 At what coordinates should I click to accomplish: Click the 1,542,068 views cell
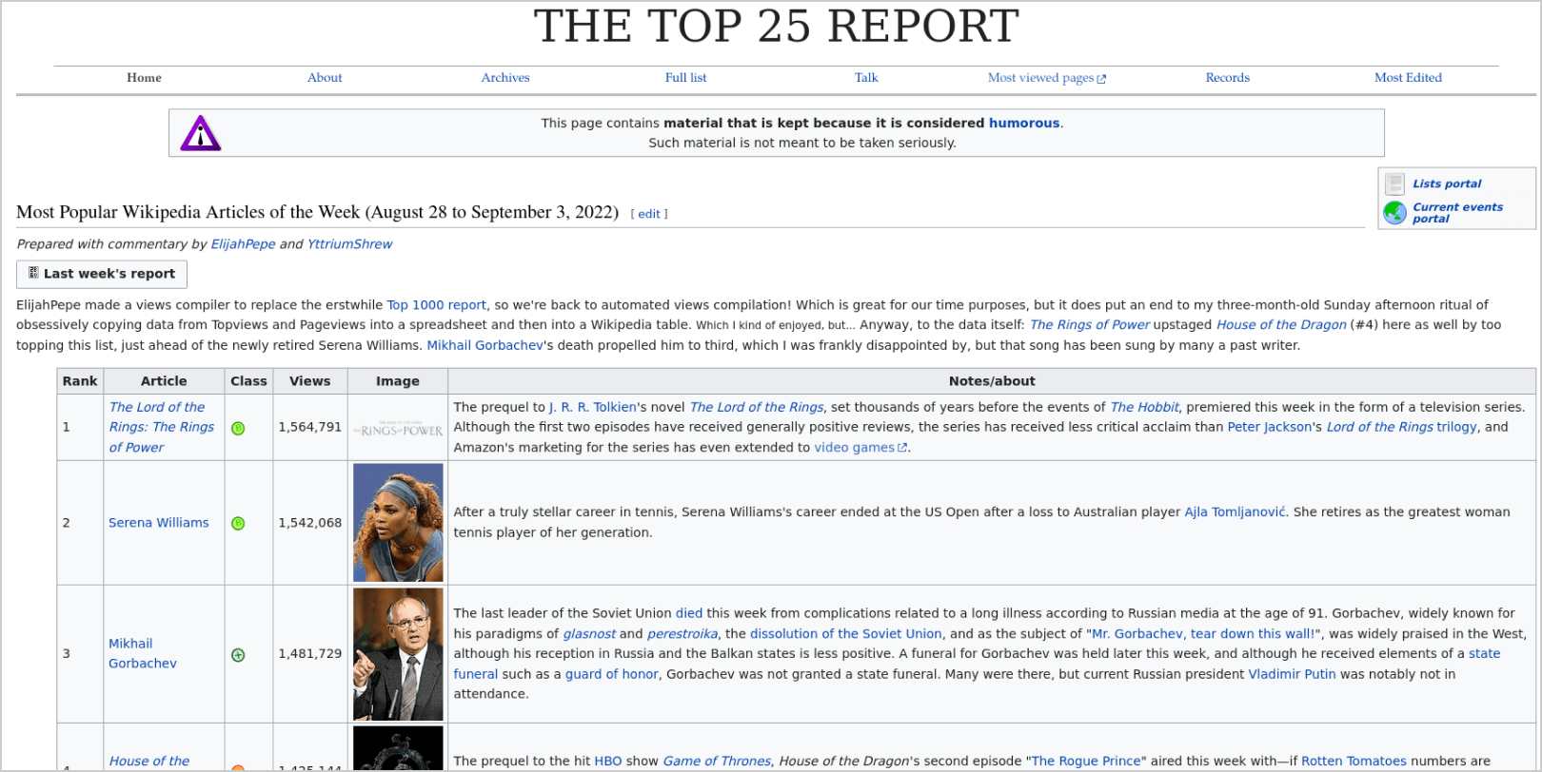[310, 523]
